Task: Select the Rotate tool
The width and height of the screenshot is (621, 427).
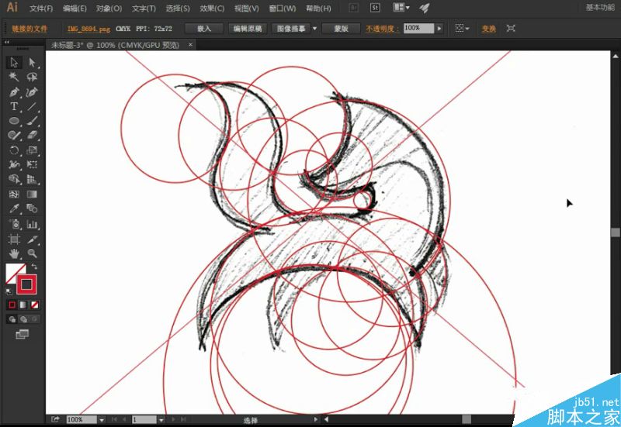Action: pos(14,150)
